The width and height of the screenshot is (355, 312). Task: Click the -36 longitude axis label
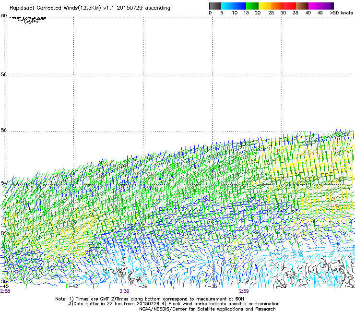coord(212,287)
